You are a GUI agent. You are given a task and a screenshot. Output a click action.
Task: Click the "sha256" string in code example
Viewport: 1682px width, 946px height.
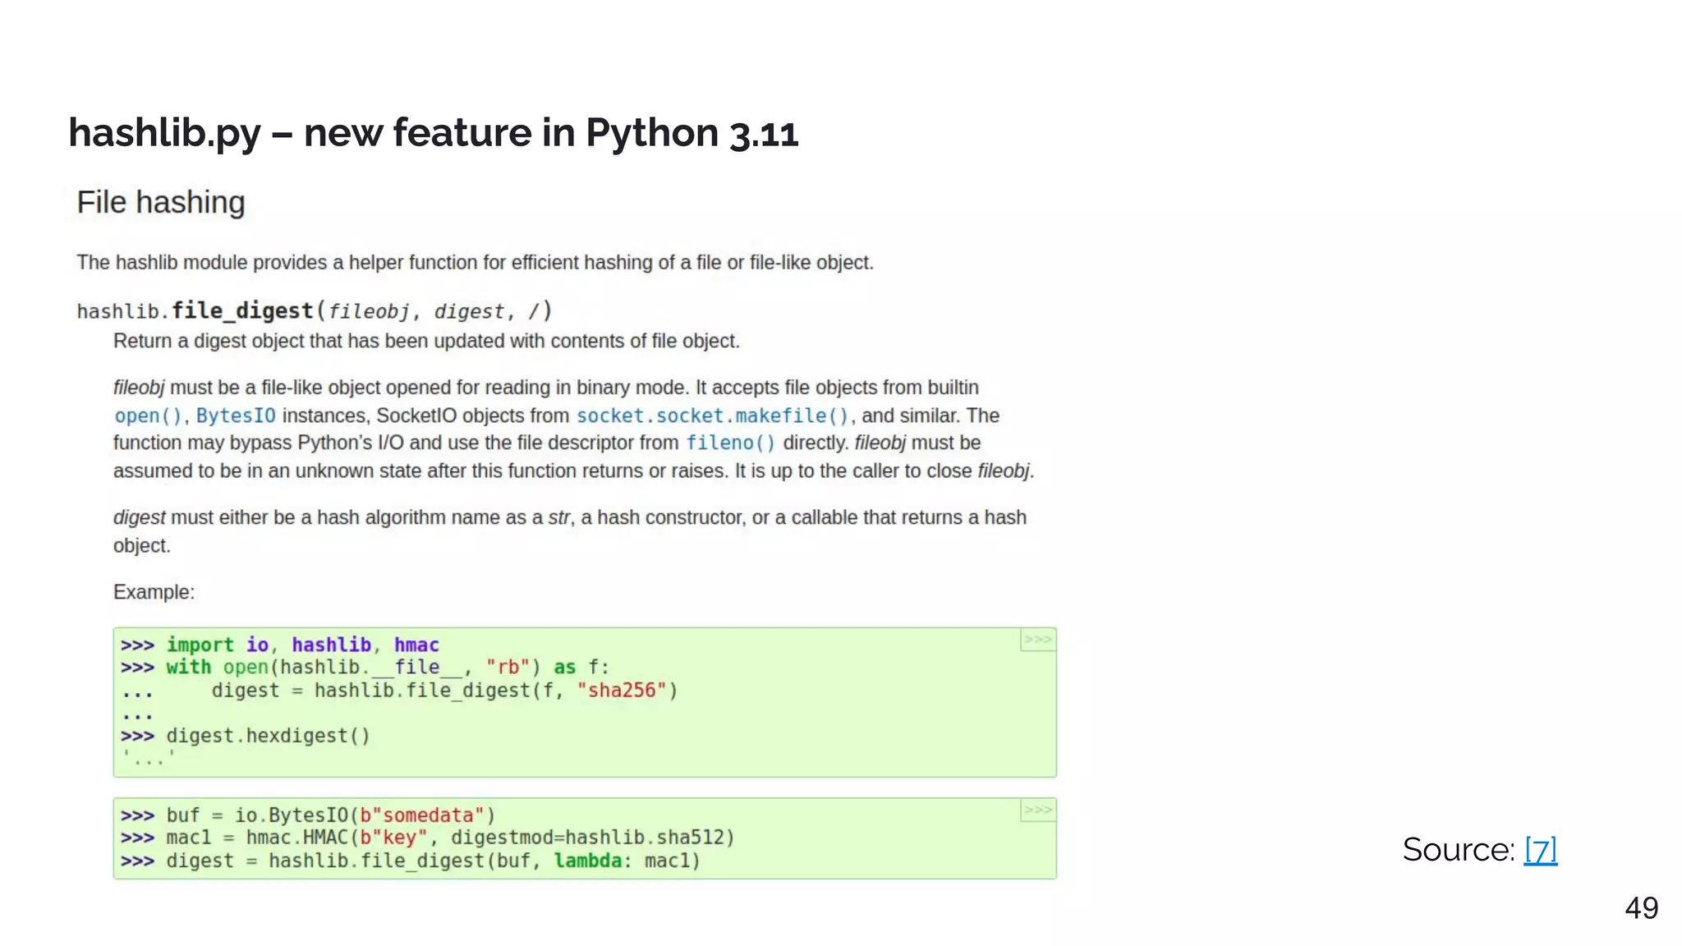click(621, 690)
